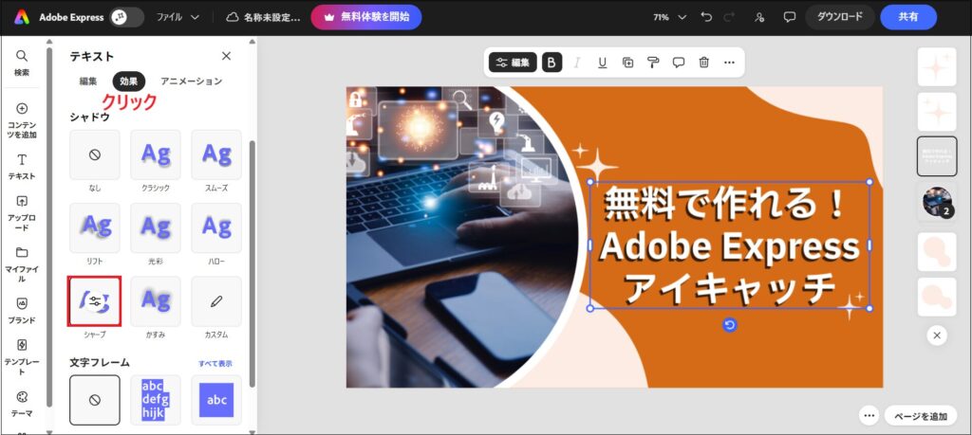Screen dimensions: 972x435
Task: Close the layers stack with the X button
Action: pyautogui.click(x=937, y=335)
